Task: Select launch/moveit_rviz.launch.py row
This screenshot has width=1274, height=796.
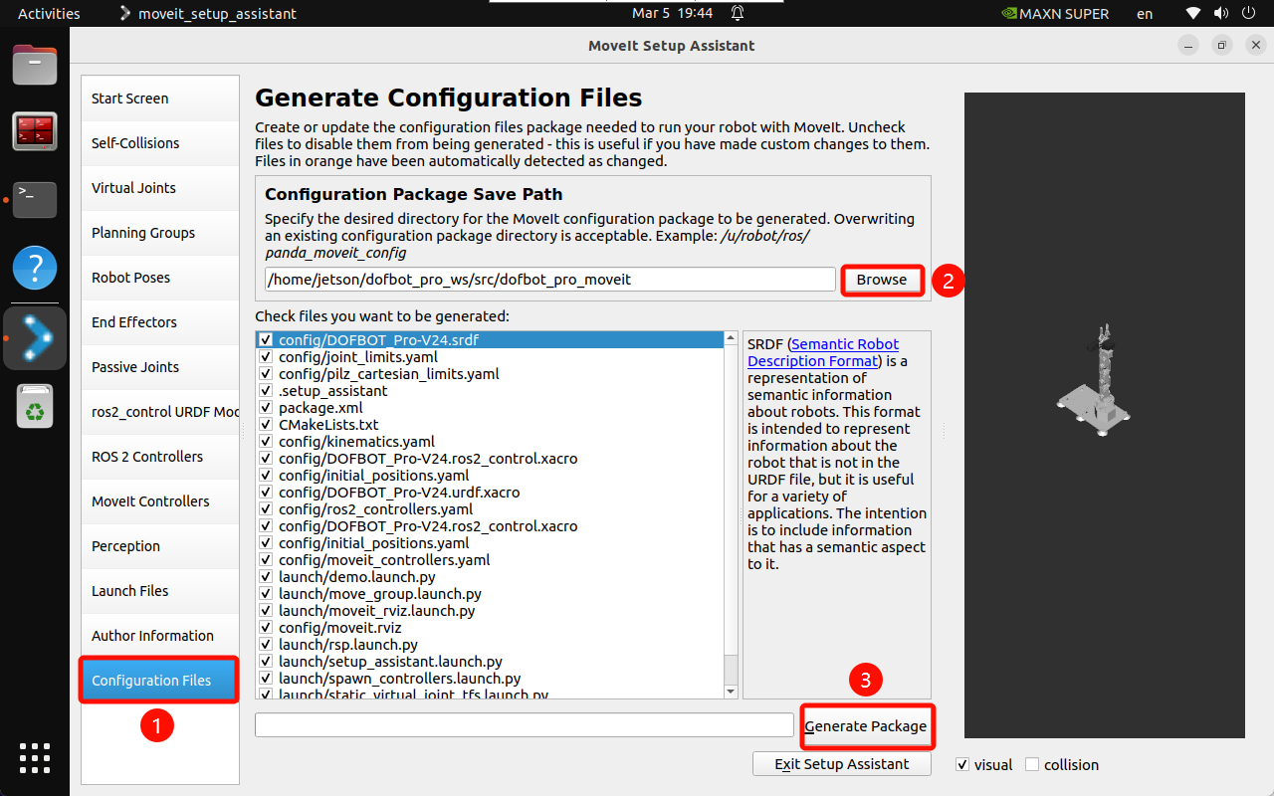Action: pyautogui.click(x=377, y=611)
